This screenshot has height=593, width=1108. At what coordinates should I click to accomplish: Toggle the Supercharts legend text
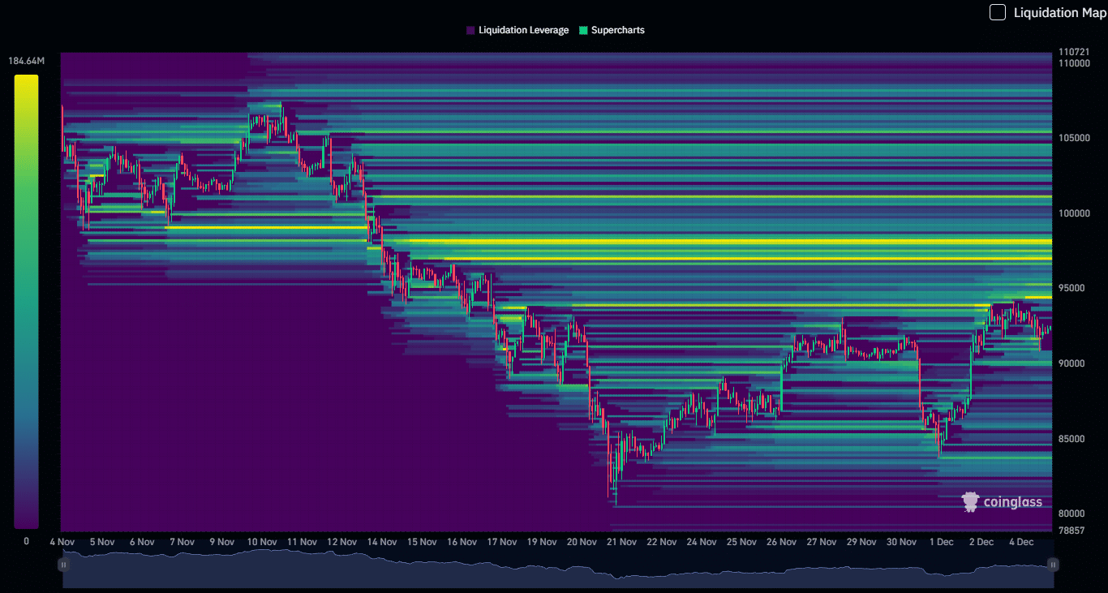click(617, 31)
